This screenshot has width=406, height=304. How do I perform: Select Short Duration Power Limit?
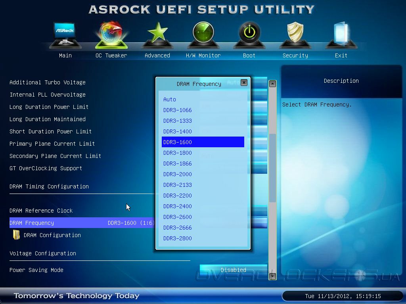[x=50, y=131]
